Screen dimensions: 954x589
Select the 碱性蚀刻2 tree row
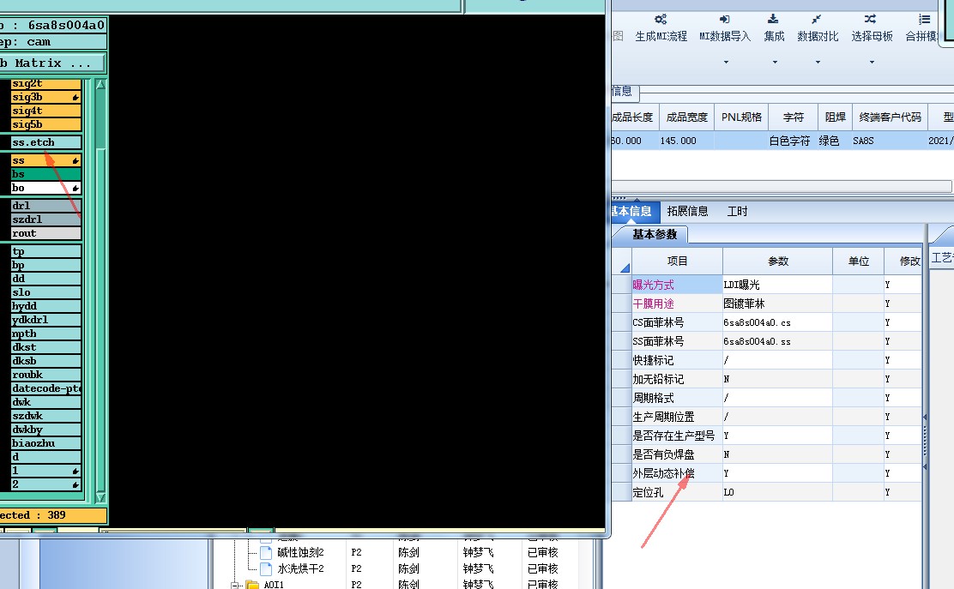coord(300,552)
